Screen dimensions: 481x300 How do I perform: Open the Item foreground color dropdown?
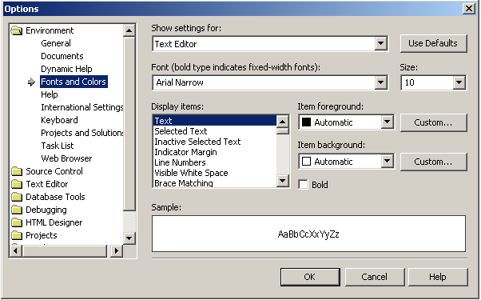pyautogui.click(x=388, y=122)
